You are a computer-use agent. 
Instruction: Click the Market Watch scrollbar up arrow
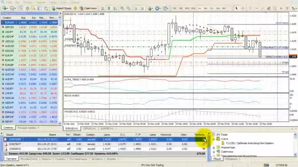tap(60, 18)
